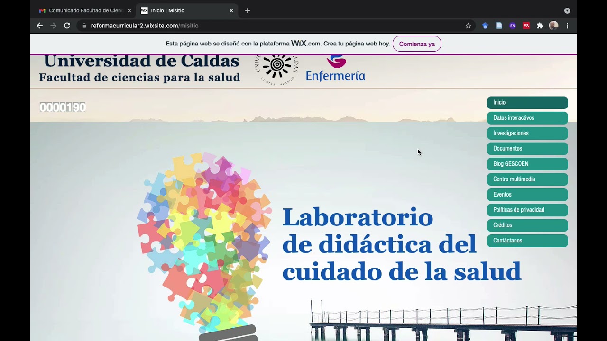Open the Documentos menu item
Image resolution: width=607 pixels, height=341 pixels.
click(x=527, y=149)
